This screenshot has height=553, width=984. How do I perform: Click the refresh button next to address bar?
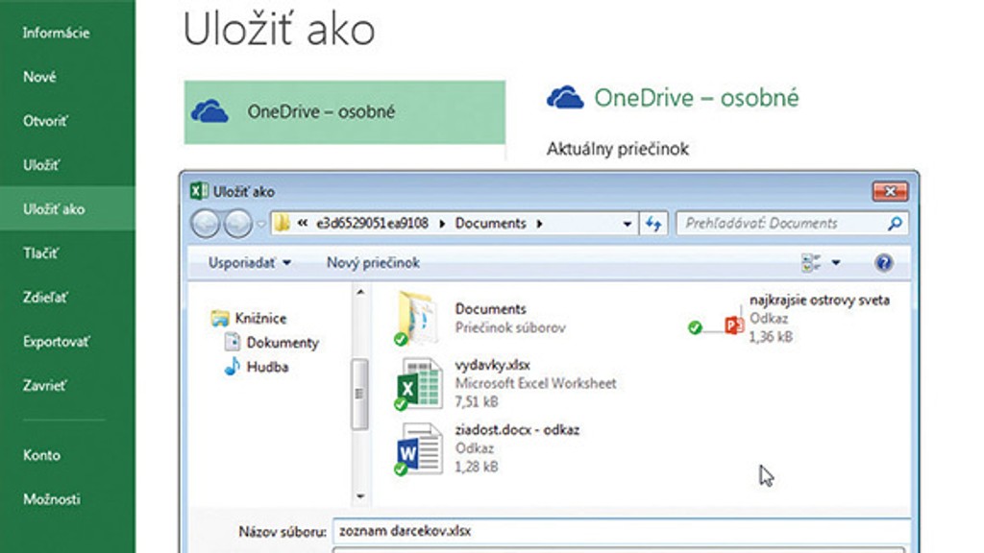(654, 224)
